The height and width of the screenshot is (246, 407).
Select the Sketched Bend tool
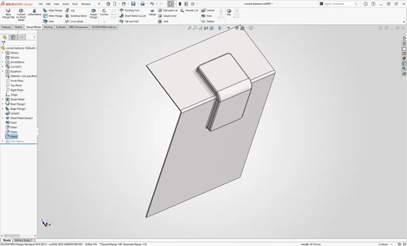tap(76, 16)
